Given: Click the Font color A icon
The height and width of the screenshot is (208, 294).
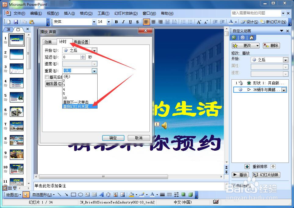Looking at the screenshot, I should [231, 22].
